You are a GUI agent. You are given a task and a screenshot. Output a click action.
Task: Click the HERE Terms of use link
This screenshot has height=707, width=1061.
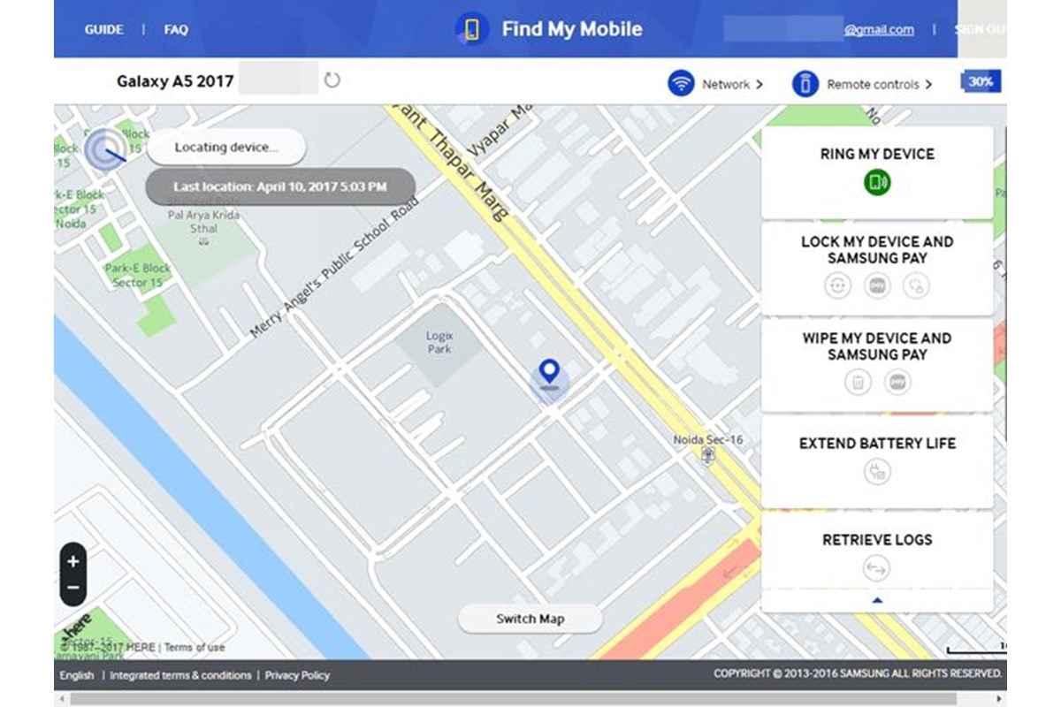(x=195, y=648)
